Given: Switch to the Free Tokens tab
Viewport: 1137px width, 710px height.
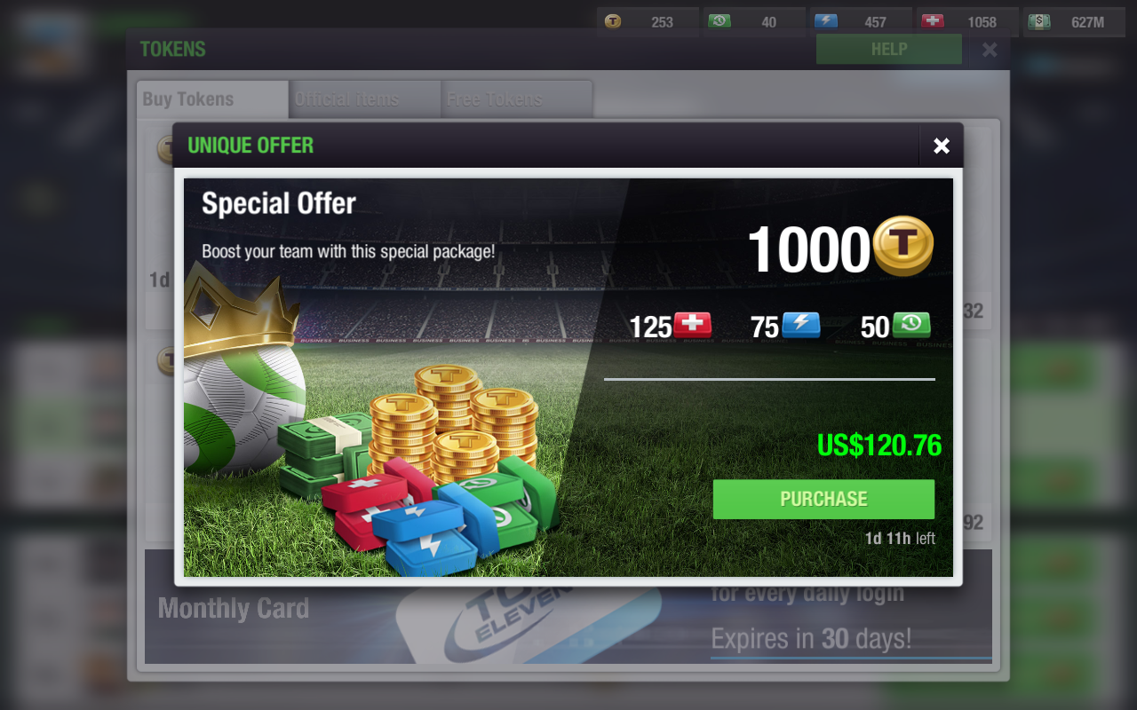Looking at the screenshot, I should click(x=517, y=99).
